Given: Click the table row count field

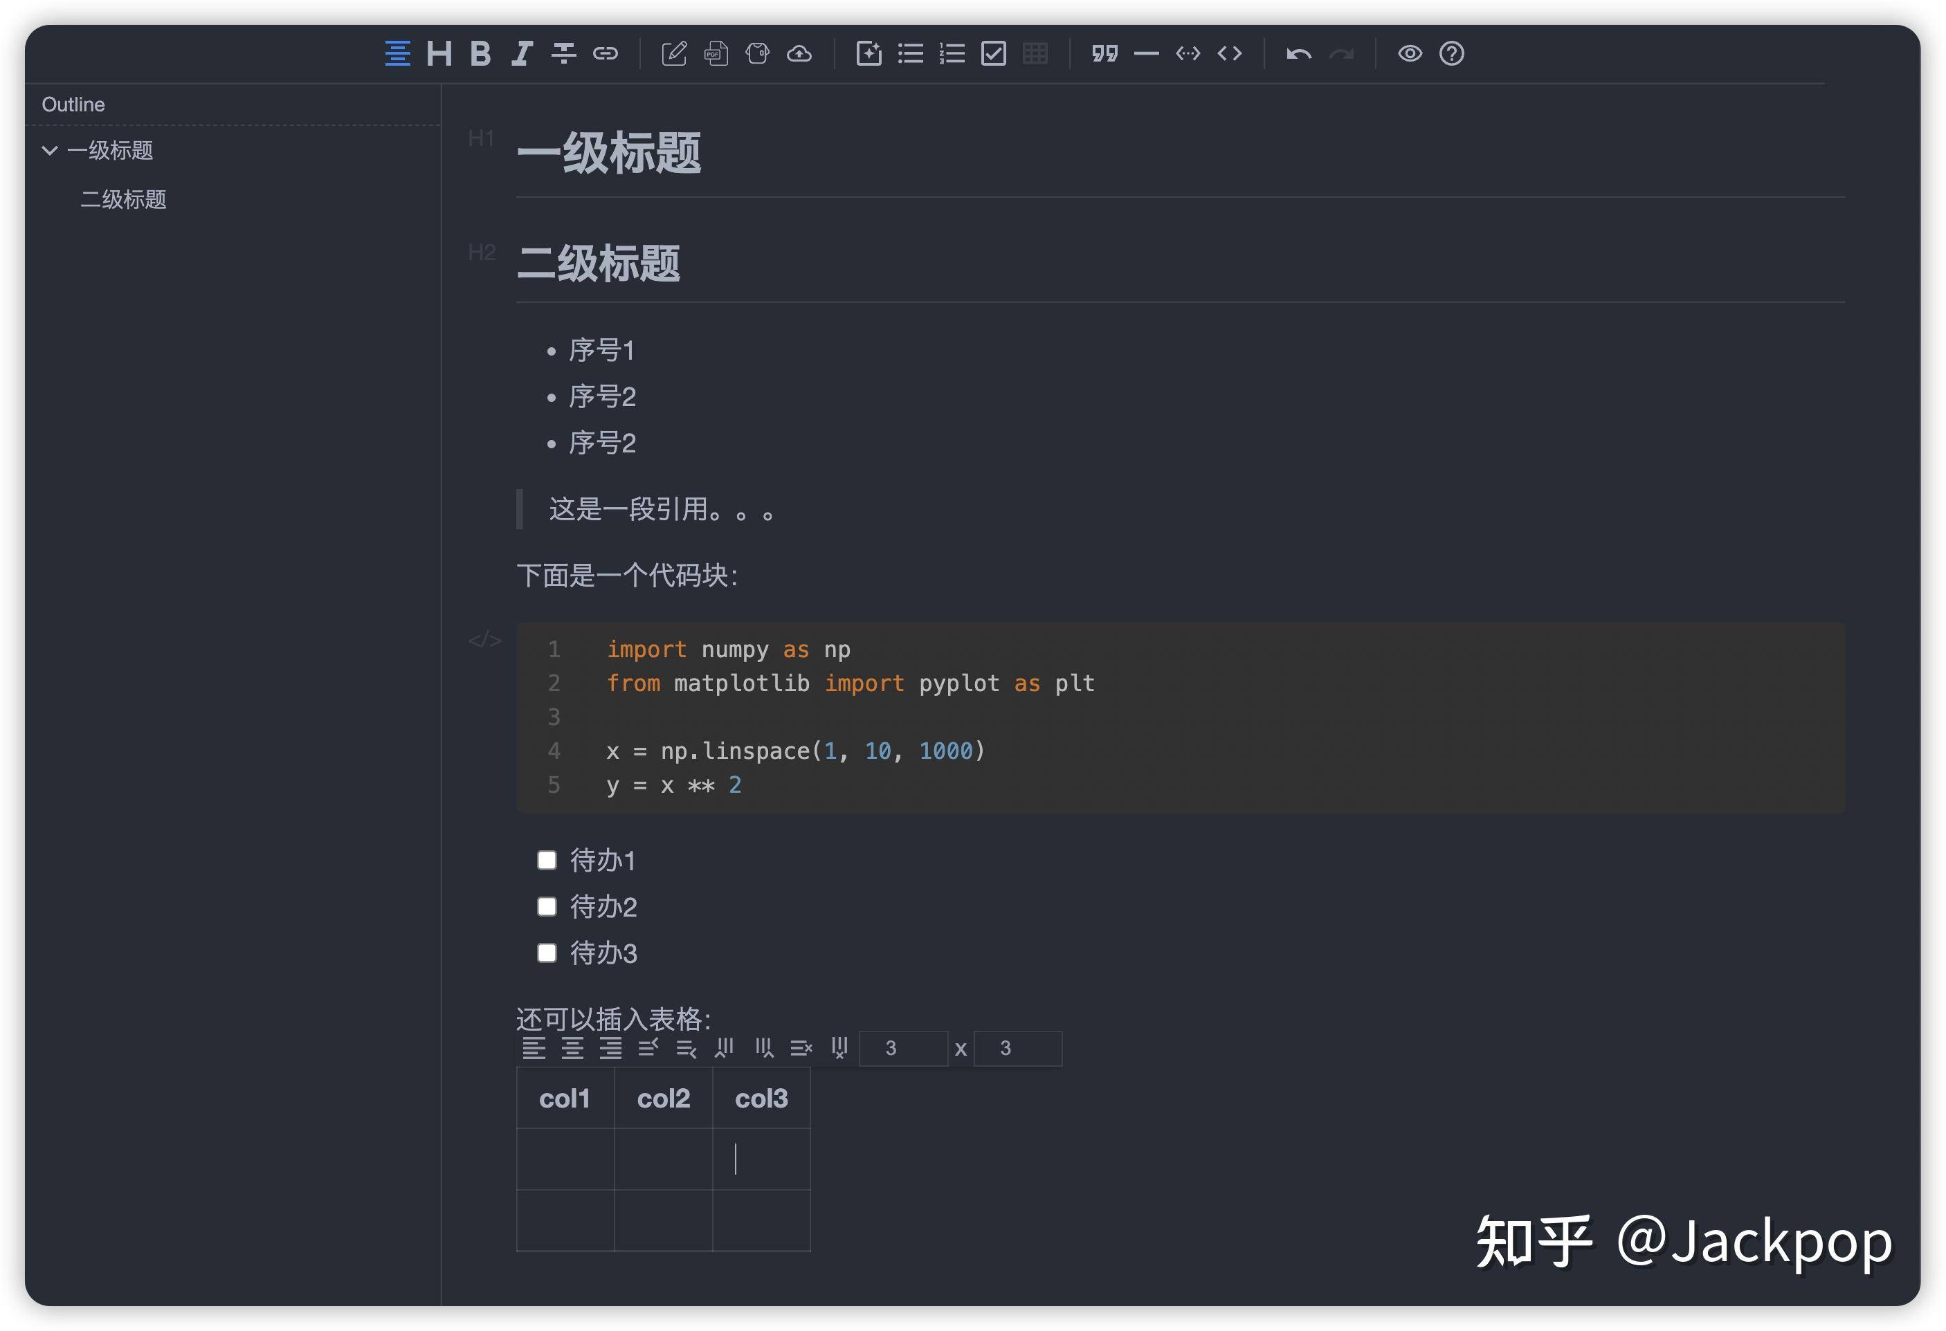Looking at the screenshot, I should pyautogui.click(x=904, y=1049).
